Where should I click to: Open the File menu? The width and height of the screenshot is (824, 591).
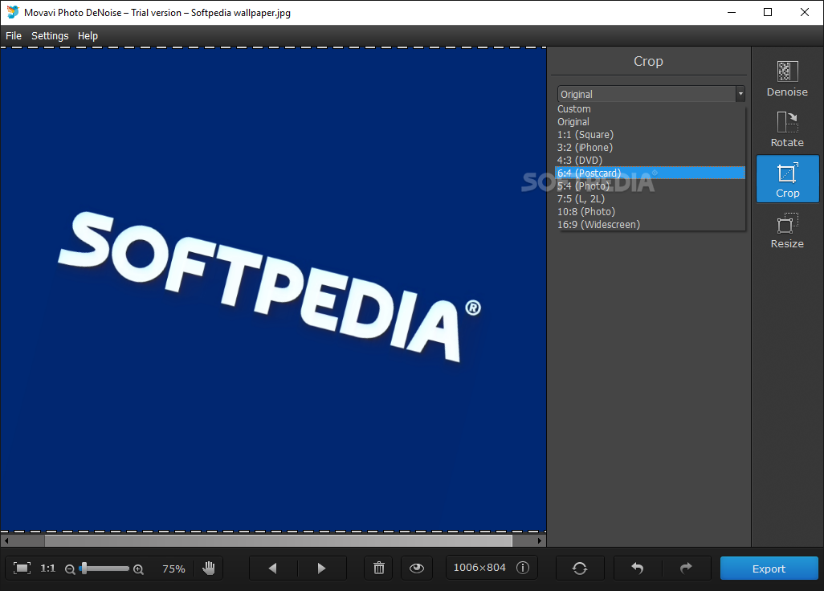(x=14, y=35)
